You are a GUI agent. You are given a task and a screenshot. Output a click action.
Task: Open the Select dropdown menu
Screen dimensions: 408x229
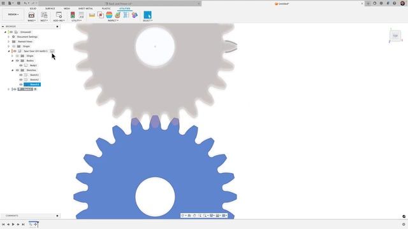tap(147, 20)
